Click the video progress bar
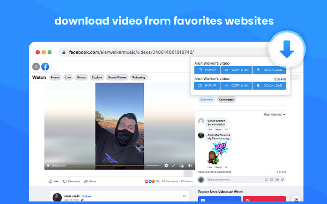This screenshot has height=204, width=327. [113, 165]
